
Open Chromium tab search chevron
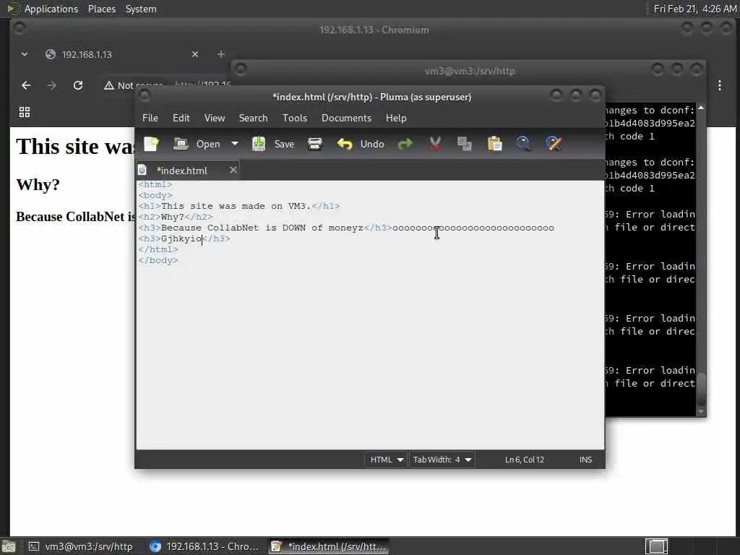(x=25, y=54)
